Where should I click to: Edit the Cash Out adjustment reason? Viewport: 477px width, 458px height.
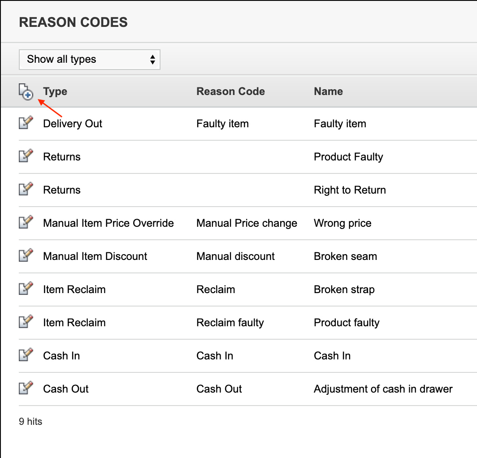(x=26, y=388)
